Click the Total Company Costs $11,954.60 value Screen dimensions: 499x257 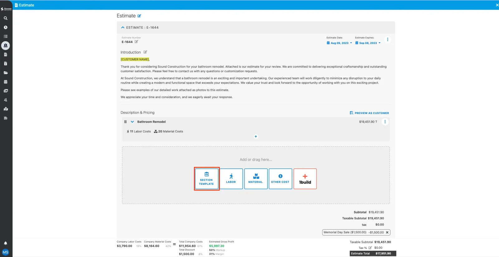point(187,246)
